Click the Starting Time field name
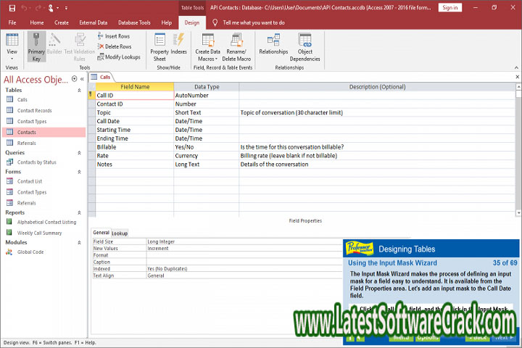Viewport: 522px width, 348px height. pyautogui.click(x=135, y=130)
